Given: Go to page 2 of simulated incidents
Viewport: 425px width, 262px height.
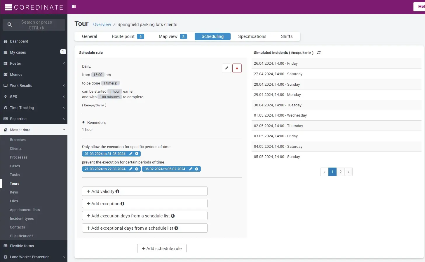Looking at the screenshot, I should pos(340,172).
